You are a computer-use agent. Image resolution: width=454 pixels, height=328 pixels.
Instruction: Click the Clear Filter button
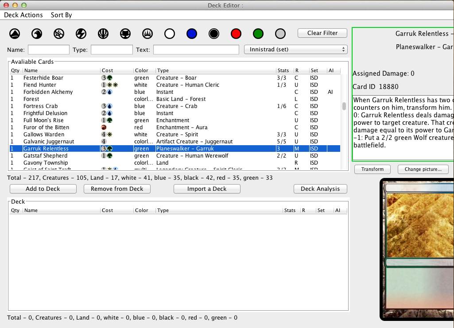tap(322, 33)
